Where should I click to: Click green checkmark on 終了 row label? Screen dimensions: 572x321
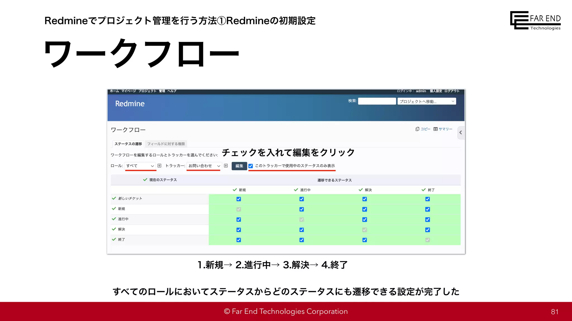coord(114,239)
